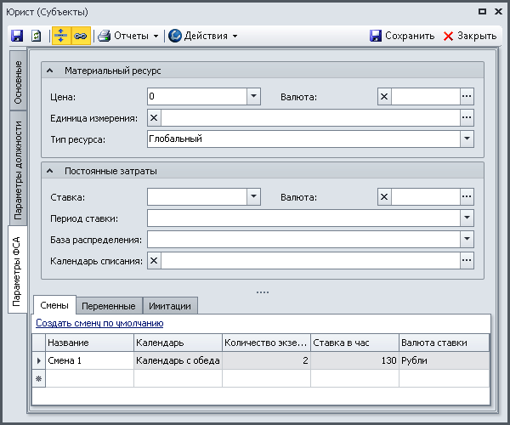Expand the Период ставки dropdown
Image resolution: width=510 pixels, height=425 pixels.
pos(467,218)
